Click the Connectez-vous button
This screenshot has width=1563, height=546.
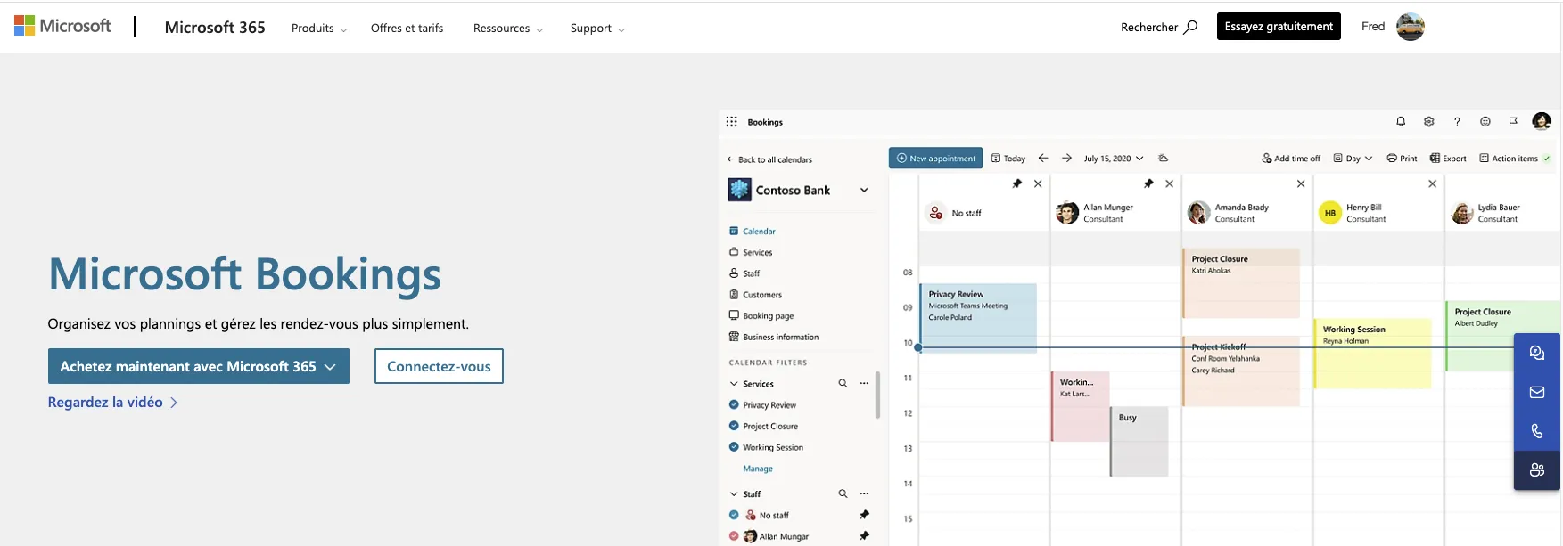(439, 366)
